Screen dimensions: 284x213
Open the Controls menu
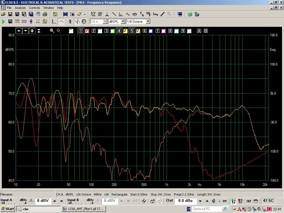coord(34,8)
